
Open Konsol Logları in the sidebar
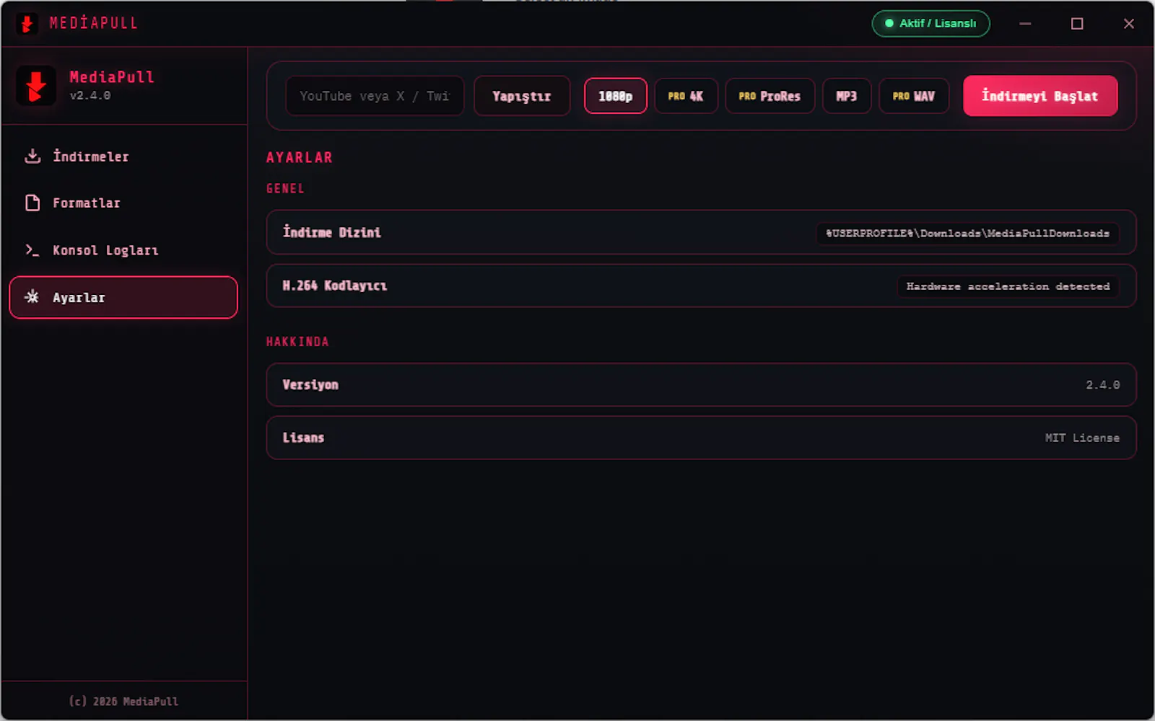point(123,250)
